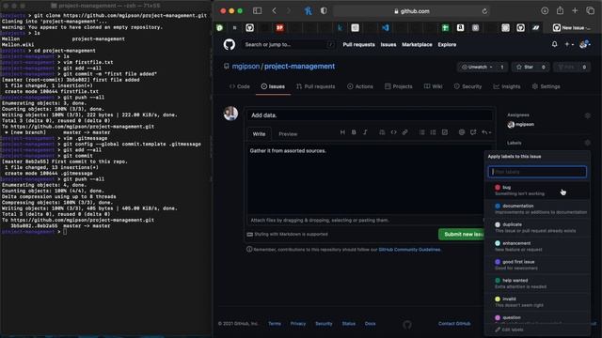Toggle the documentation label
602x338 pixels.
pos(537,208)
